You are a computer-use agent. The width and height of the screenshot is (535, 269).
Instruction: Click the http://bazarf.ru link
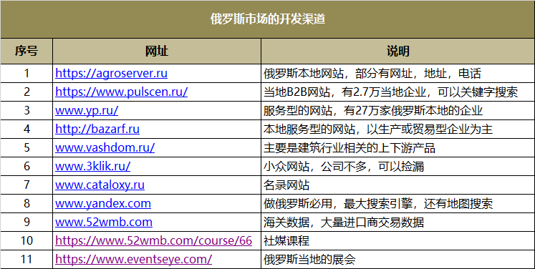pyautogui.click(x=97, y=129)
